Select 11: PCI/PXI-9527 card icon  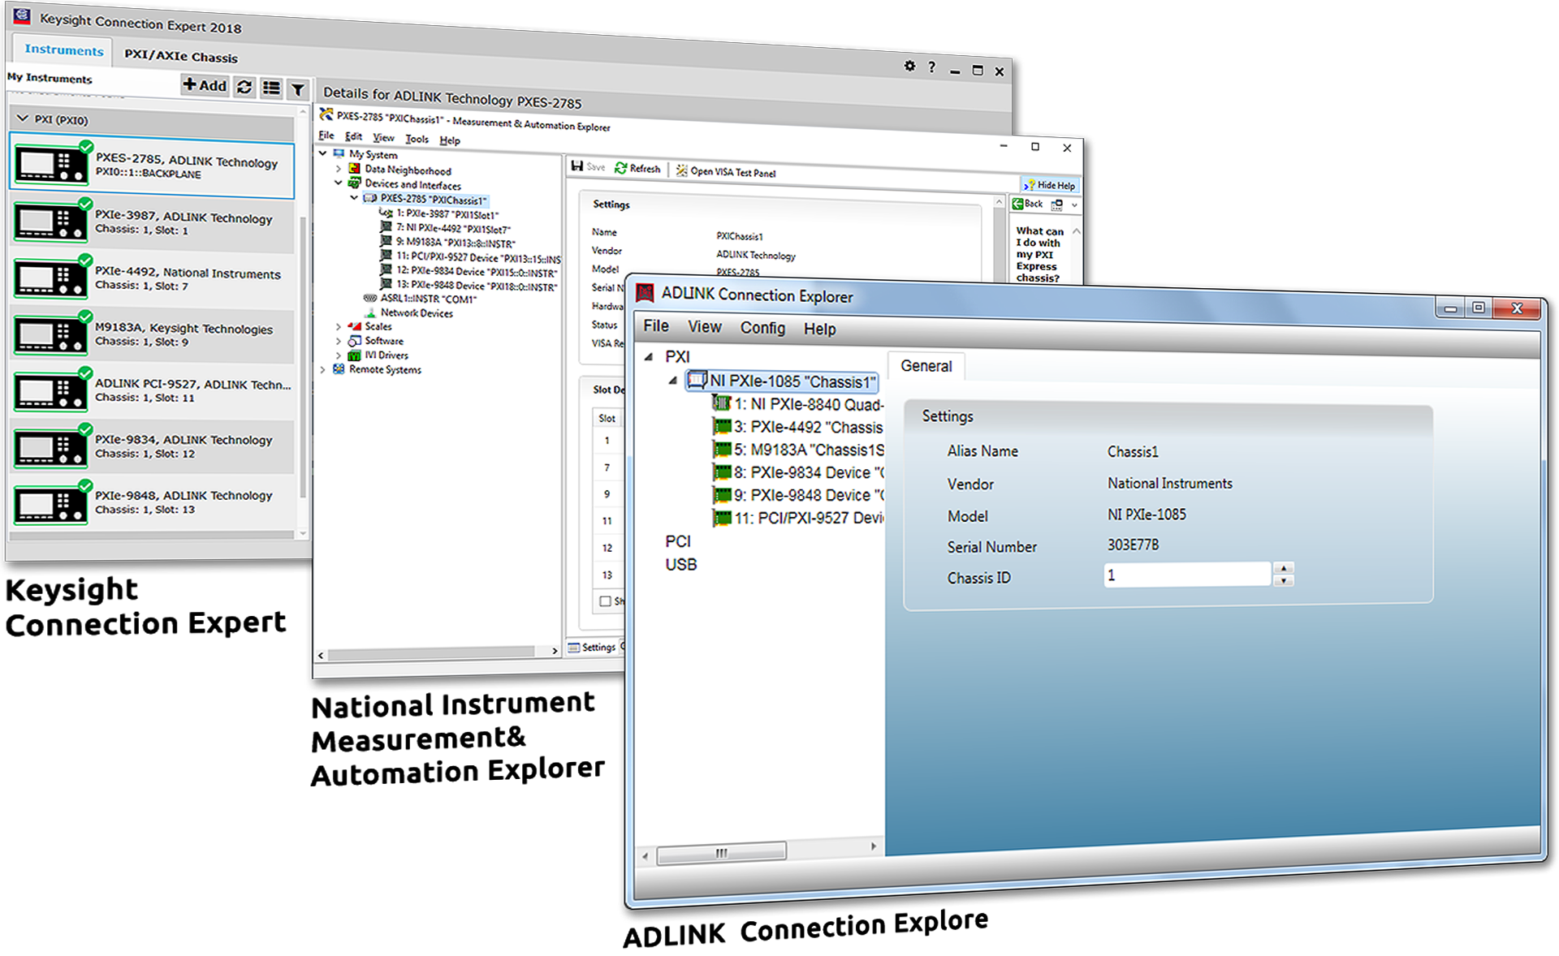coord(722,516)
